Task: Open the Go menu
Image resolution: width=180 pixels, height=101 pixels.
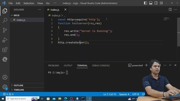Action: point(48,3)
